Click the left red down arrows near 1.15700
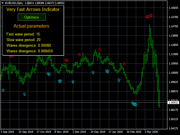 coord(147,17)
